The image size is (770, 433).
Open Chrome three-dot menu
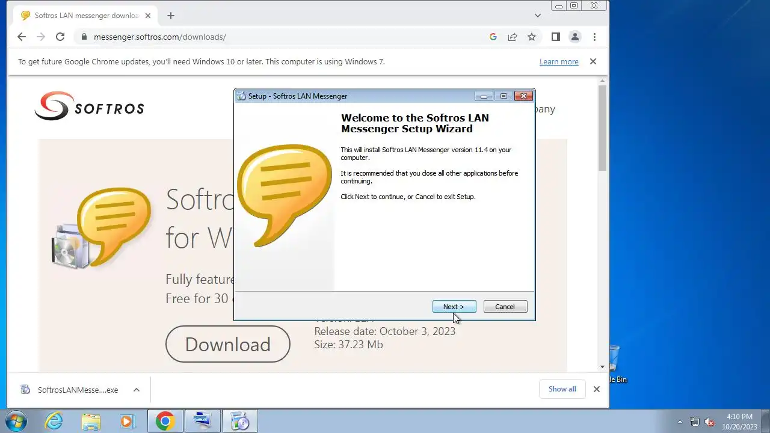(x=594, y=37)
